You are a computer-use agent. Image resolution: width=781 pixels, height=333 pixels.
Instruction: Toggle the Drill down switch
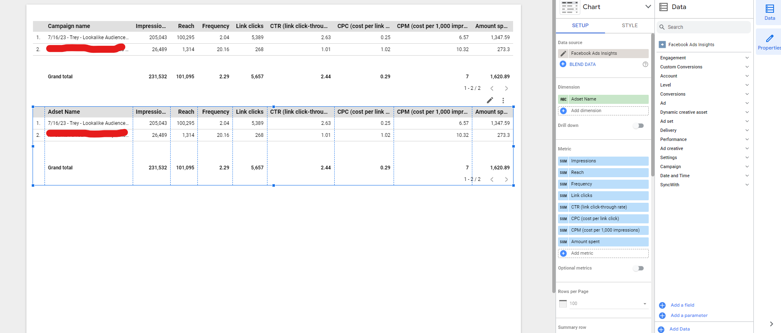tap(638, 126)
